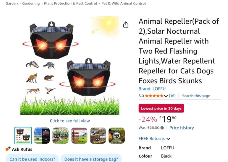Open Plant Protection & Pest Control breadcrumb
The height and width of the screenshot is (162, 228).
click(x=70, y=4)
